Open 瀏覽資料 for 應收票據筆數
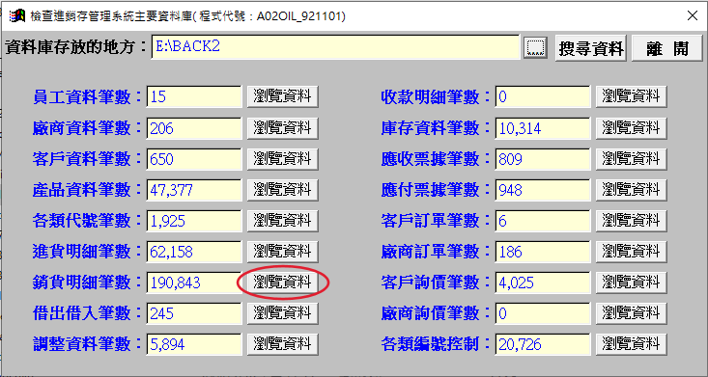 [631, 159]
